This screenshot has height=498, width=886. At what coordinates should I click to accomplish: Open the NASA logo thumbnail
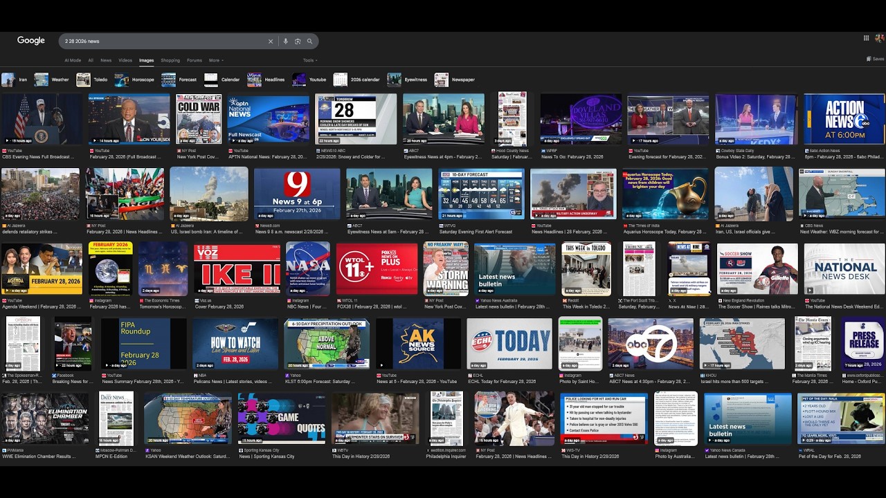[x=308, y=269]
